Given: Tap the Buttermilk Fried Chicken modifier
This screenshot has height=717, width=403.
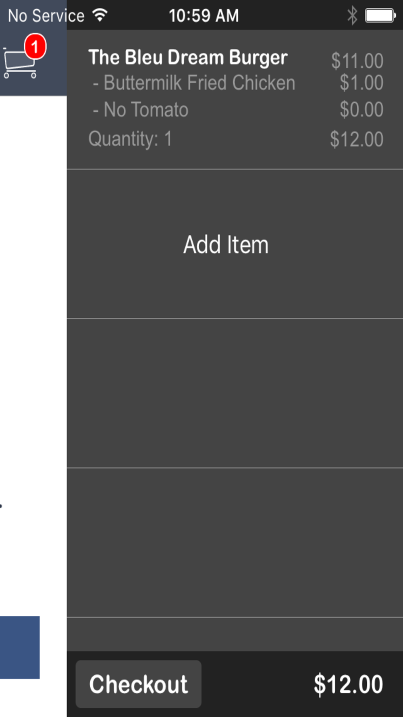Looking at the screenshot, I should [x=194, y=83].
